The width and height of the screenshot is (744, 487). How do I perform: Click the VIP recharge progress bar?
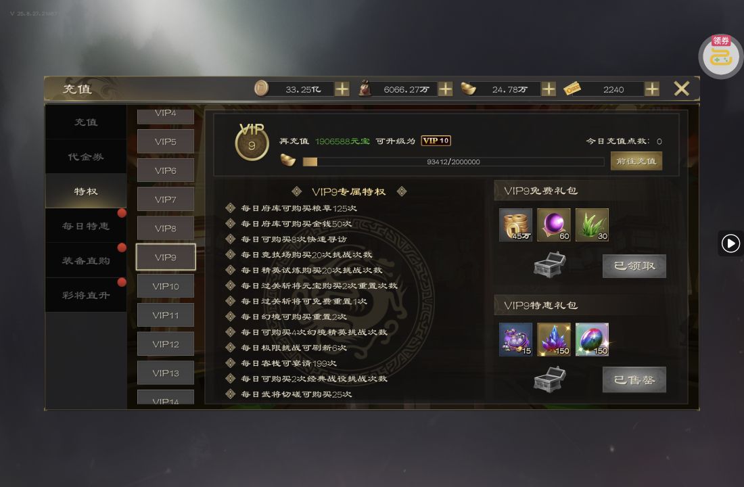point(453,162)
